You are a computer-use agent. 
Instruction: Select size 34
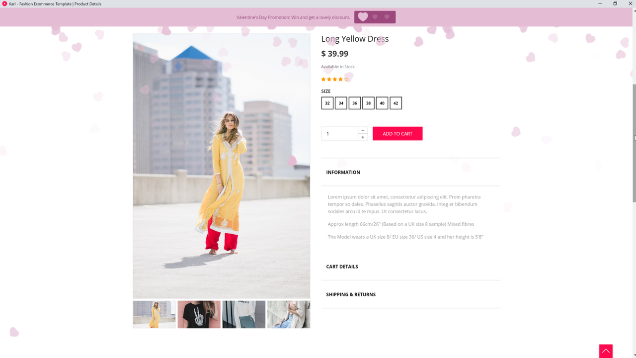point(341,103)
